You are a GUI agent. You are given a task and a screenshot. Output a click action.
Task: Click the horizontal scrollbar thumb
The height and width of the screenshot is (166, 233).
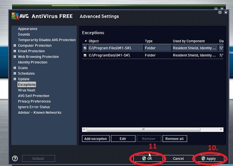(143, 129)
